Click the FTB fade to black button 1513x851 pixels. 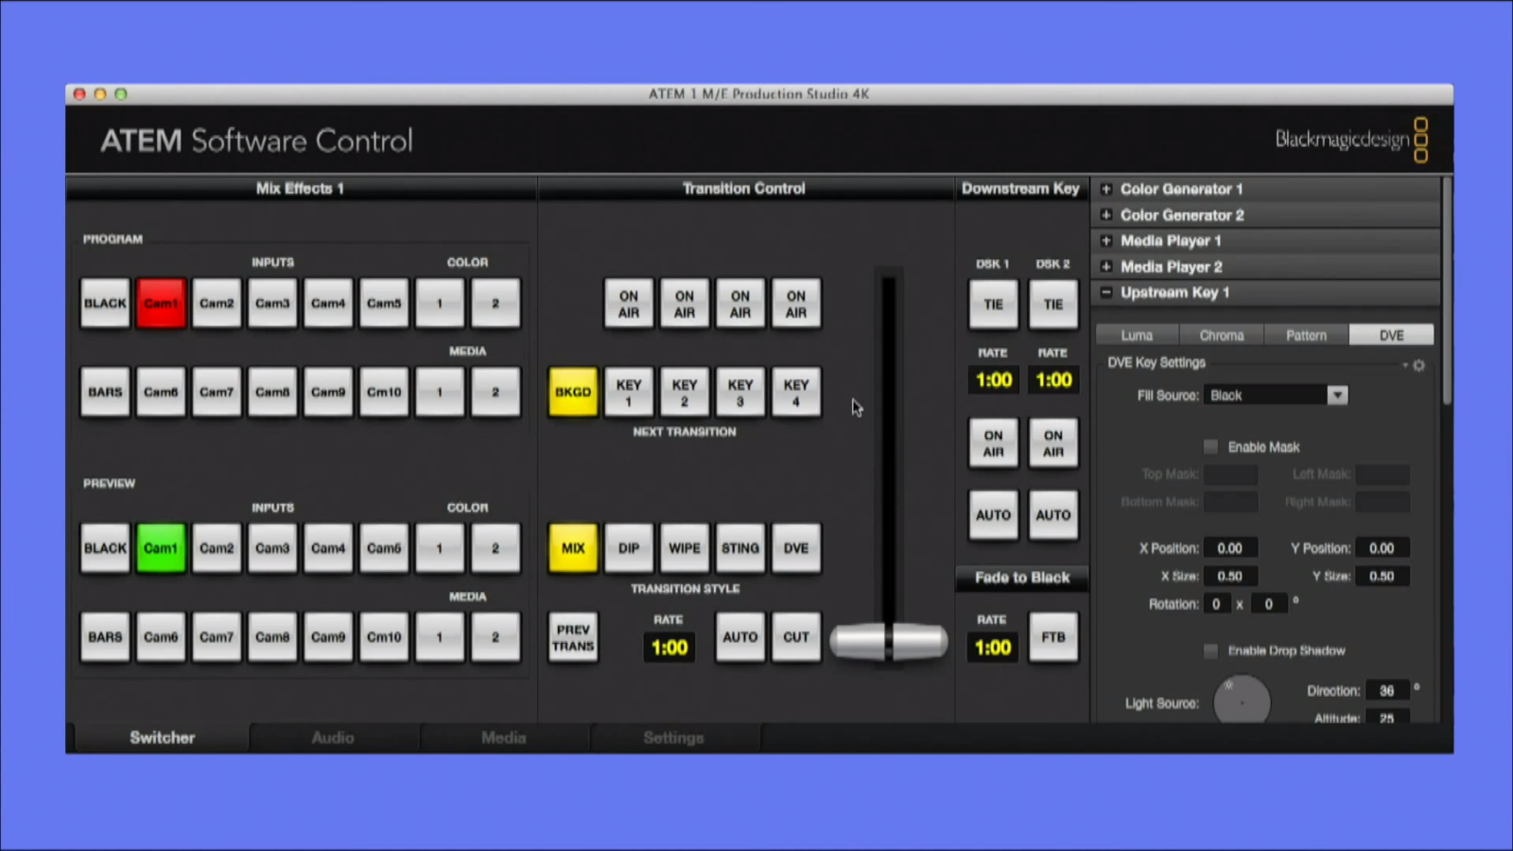pos(1053,637)
